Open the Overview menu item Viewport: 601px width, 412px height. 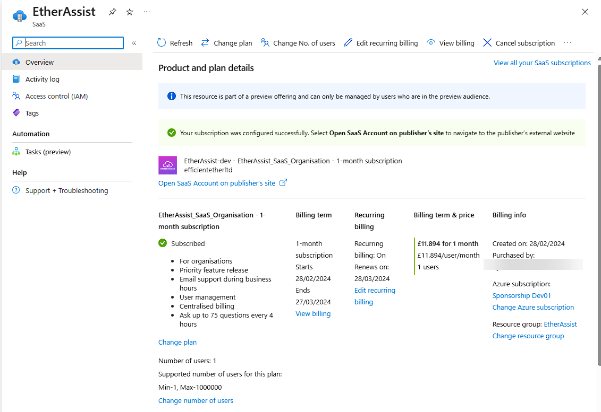pyautogui.click(x=72, y=62)
